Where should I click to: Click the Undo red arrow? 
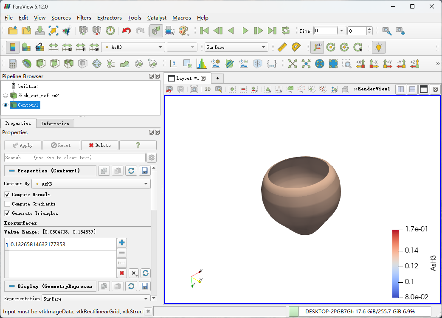click(126, 31)
